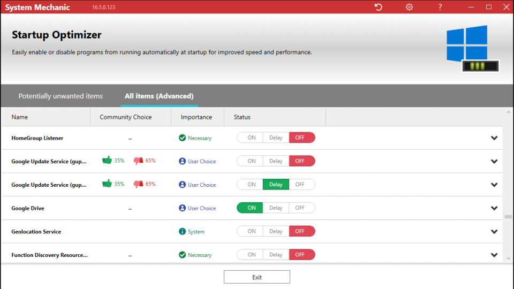
Task: Select the Google Drive row name
Action: pos(28,208)
